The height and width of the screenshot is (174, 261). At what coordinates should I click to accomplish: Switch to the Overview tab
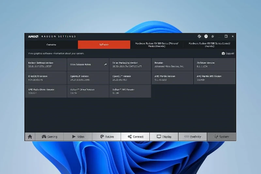tap(51, 45)
